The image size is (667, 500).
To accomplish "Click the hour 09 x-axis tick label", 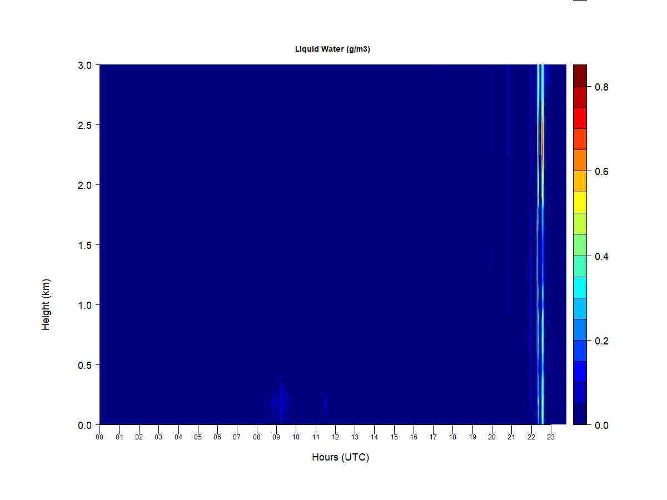I will coord(276,437).
